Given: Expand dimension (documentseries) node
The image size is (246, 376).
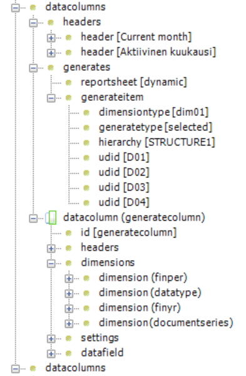Looking at the screenshot, I should [x=69, y=324].
